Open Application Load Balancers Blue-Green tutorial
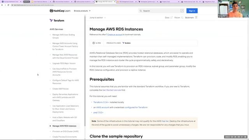This screenshot has width=249, height=140. [x=65, y=109]
